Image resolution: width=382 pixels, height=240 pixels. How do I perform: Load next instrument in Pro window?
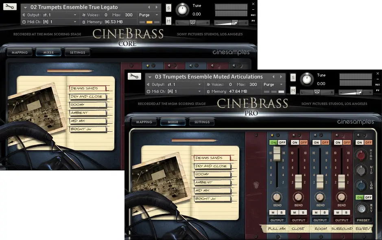coord(281,76)
